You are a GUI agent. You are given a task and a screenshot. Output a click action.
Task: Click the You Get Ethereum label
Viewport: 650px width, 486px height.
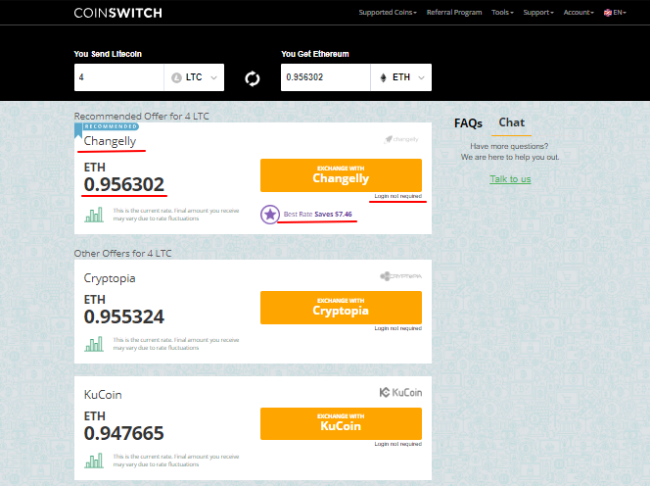pyautogui.click(x=315, y=54)
